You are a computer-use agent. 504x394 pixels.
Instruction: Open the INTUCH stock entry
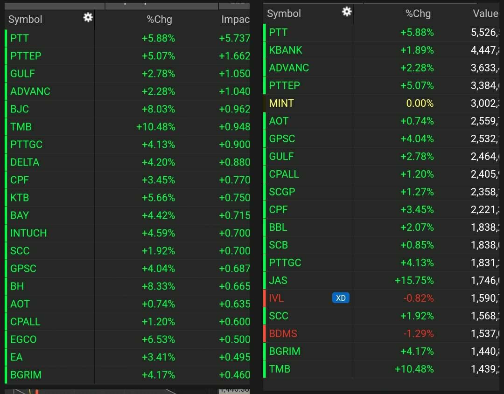28,233
